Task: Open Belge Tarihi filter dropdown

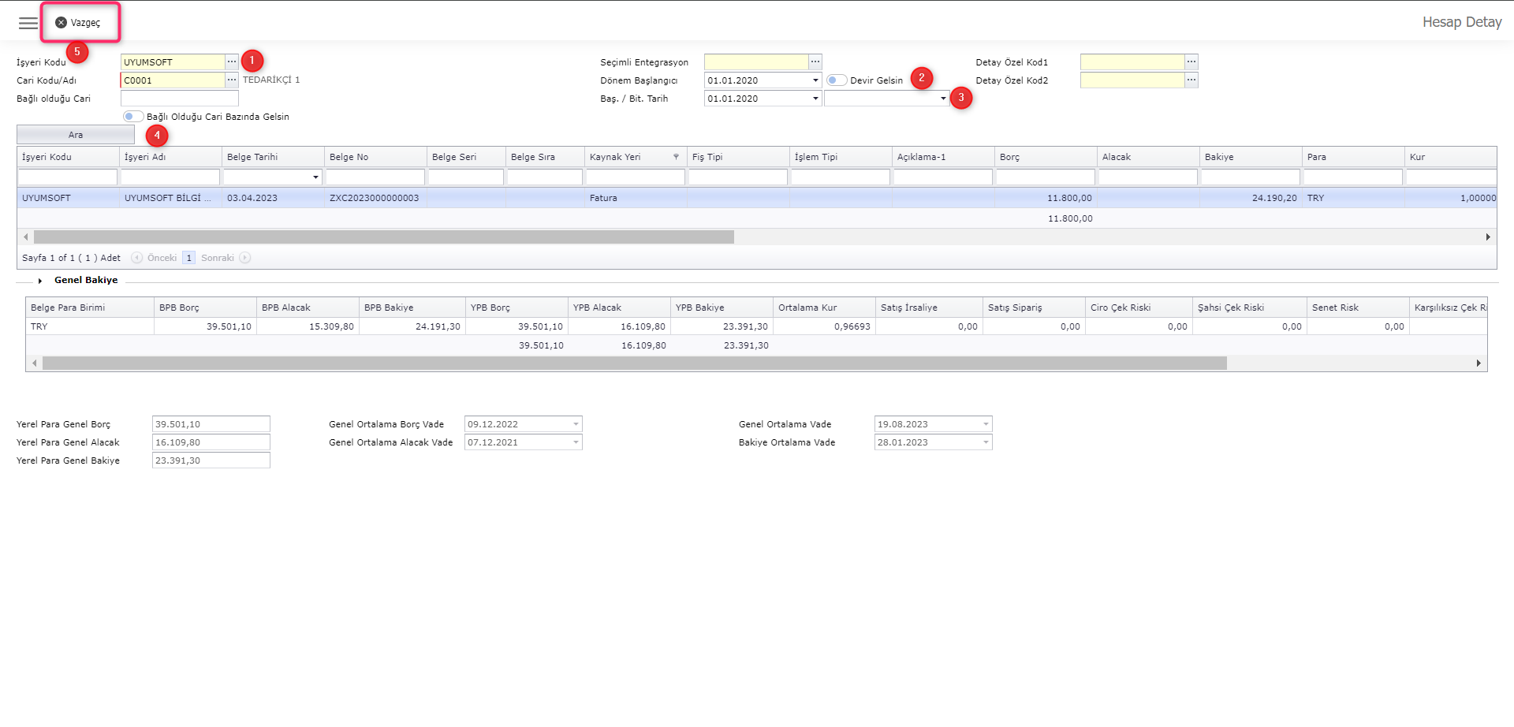Action: point(315,177)
